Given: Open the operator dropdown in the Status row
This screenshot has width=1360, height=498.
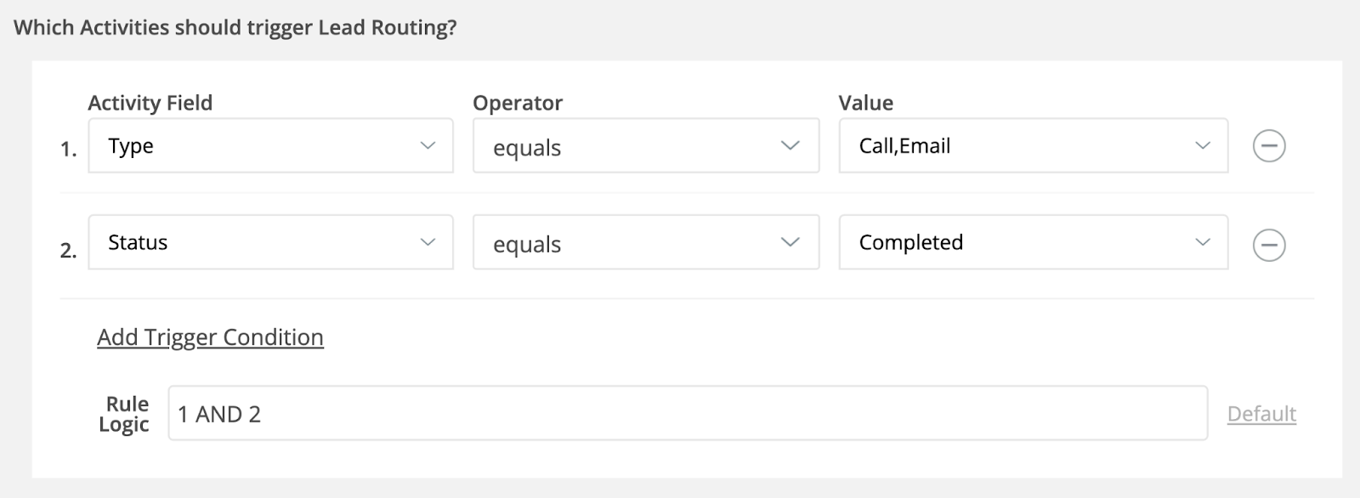Looking at the screenshot, I should (x=646, y=242).
